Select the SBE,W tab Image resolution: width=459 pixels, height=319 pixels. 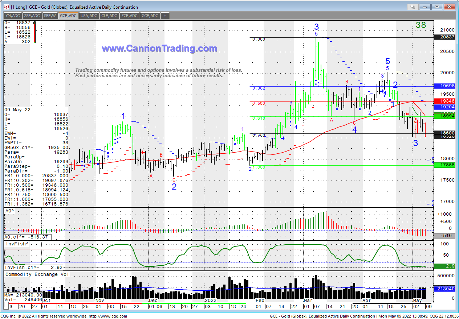50,16
